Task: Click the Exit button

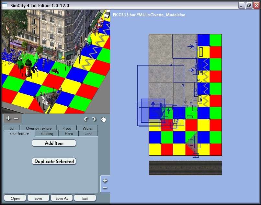Action: tap(85, 198)
